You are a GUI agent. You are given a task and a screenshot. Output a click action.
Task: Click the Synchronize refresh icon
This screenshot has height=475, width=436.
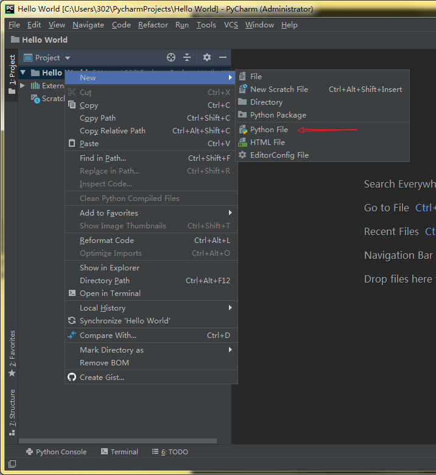point(72,320)
